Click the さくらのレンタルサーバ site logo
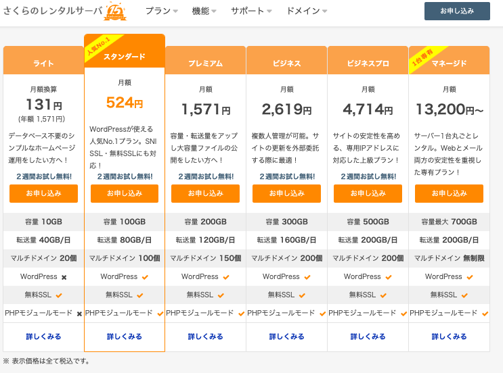Viewport: 503px width, 373px height. (53, 11)
